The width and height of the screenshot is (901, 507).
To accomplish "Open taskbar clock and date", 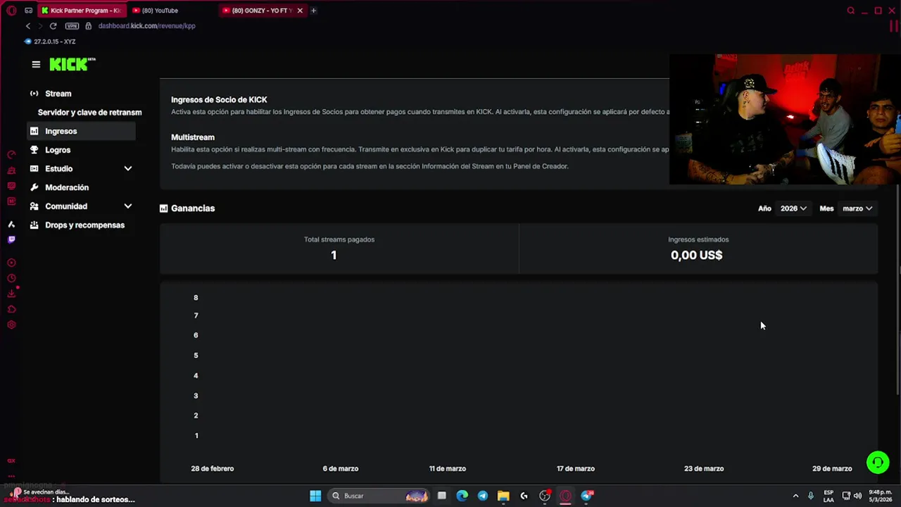I will [881, 496].
